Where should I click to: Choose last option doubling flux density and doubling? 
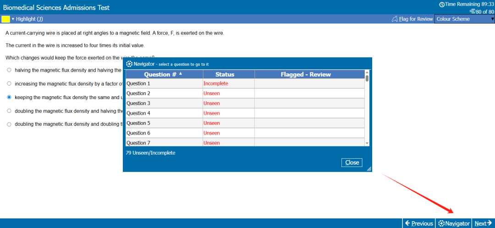[x=9, y=124]
